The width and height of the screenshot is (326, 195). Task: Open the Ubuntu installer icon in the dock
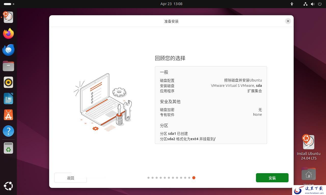(8, 17)
